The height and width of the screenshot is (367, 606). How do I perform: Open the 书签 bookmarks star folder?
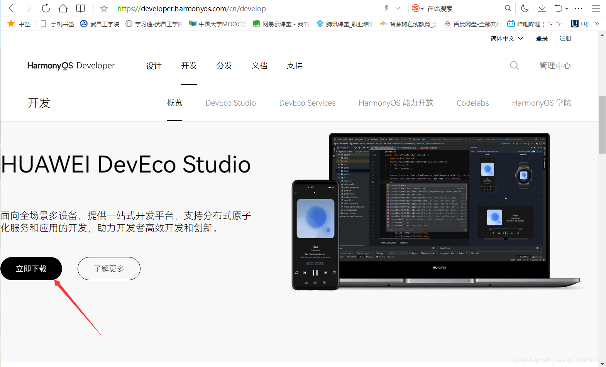pyautogui.click(x=19, y=24)
